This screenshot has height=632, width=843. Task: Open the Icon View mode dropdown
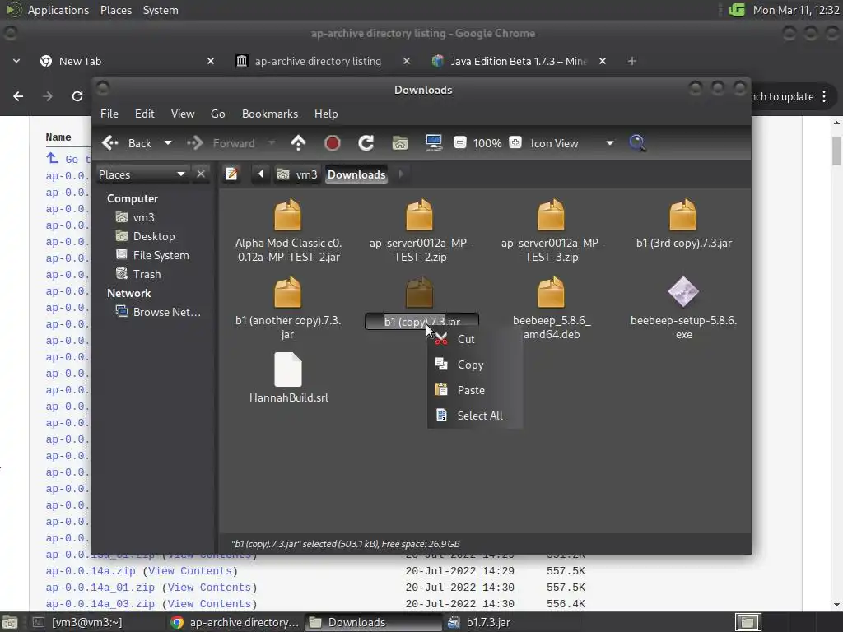point(571,143)
